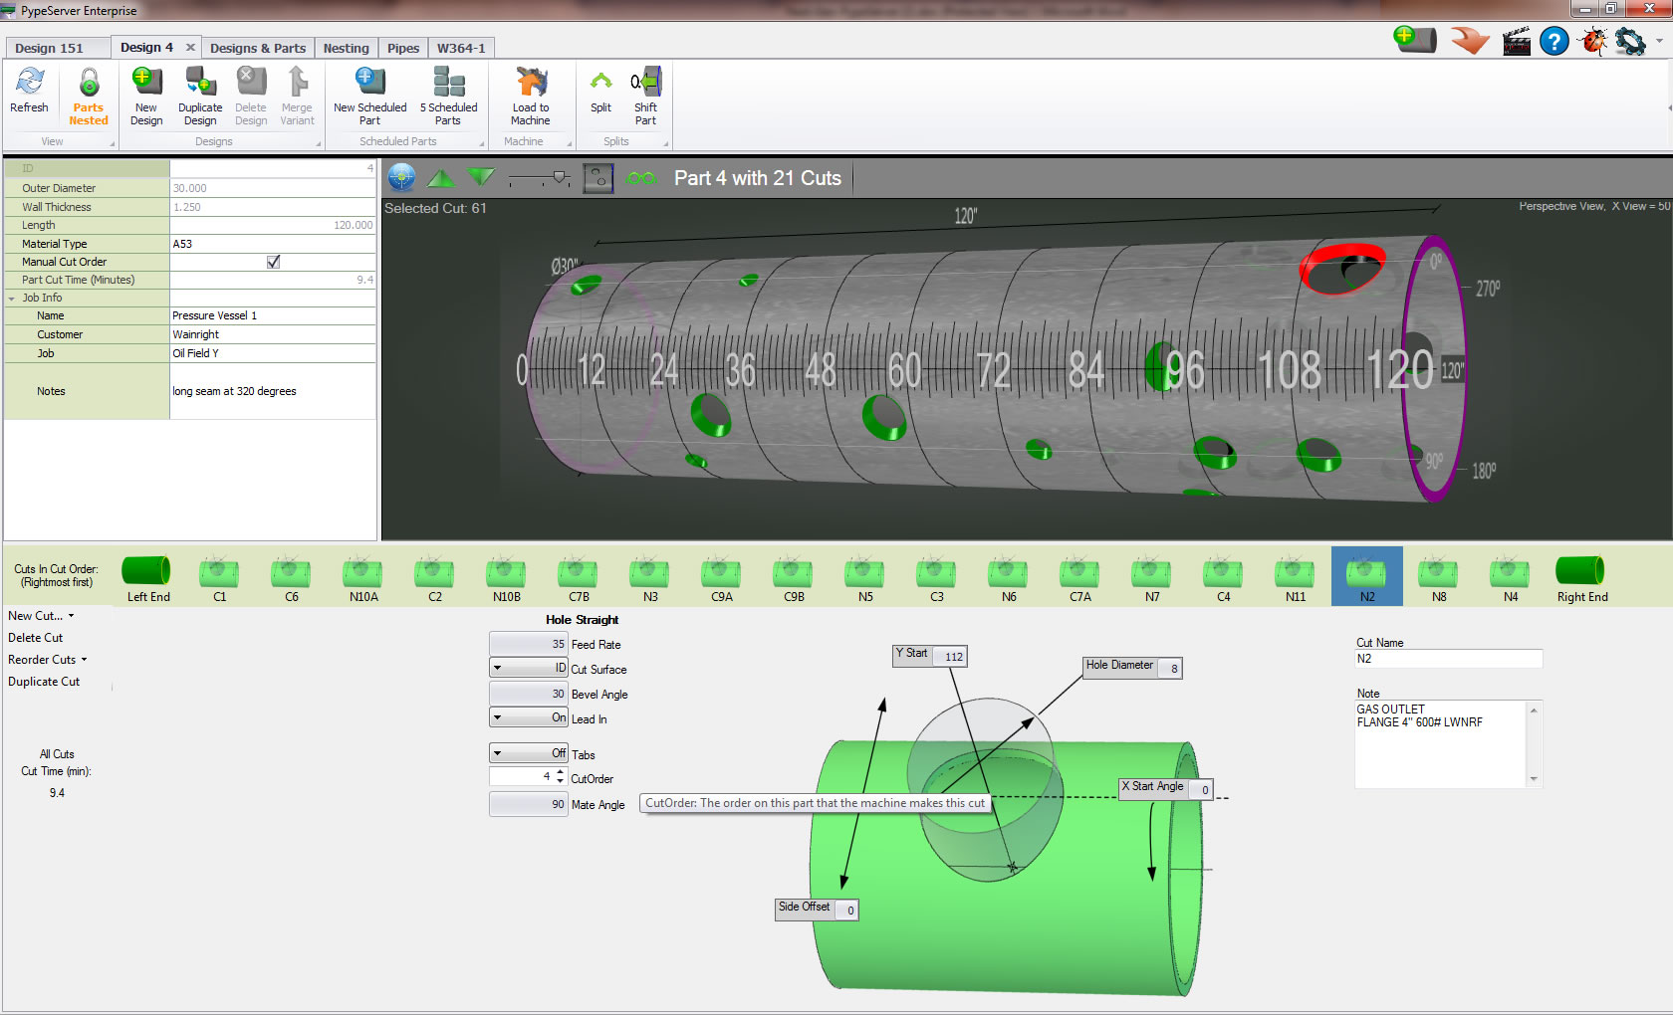Toggle the Parts Nested lock icon
The width and height of the screenshot is (1673, 1015).
[x=89, y=84]
